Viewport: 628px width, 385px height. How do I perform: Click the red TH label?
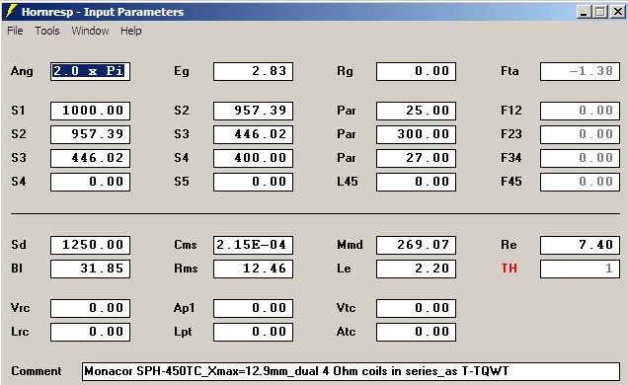pos(510,269)
